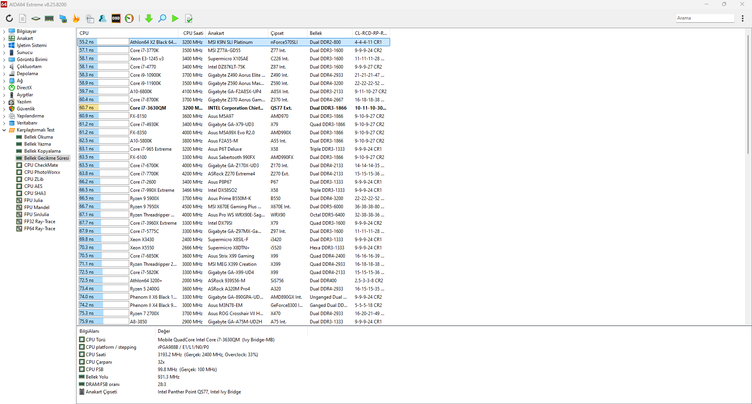Open the Bellek Okuma benchmark
The height and width of the screenshot is (404, 752).
pos(38,137)
